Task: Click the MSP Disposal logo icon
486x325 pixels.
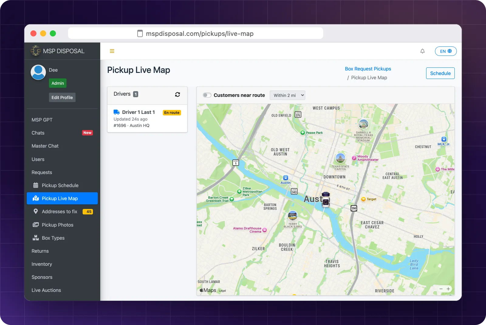Action: click(x=36, y=51)
